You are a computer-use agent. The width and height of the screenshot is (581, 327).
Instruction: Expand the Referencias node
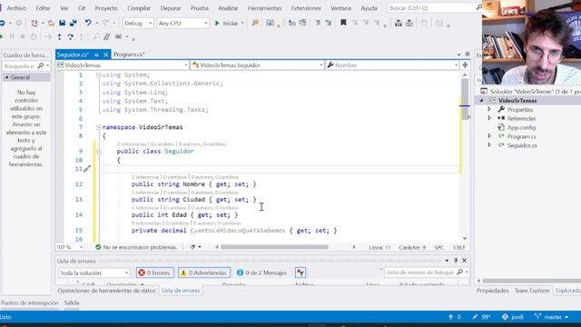click(489, 118)
